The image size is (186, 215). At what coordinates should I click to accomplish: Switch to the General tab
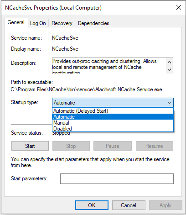tap(16, 22)
